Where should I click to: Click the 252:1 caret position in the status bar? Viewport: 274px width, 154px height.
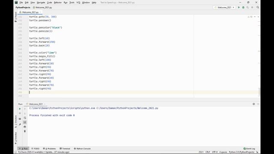click(x=201, y=152)
